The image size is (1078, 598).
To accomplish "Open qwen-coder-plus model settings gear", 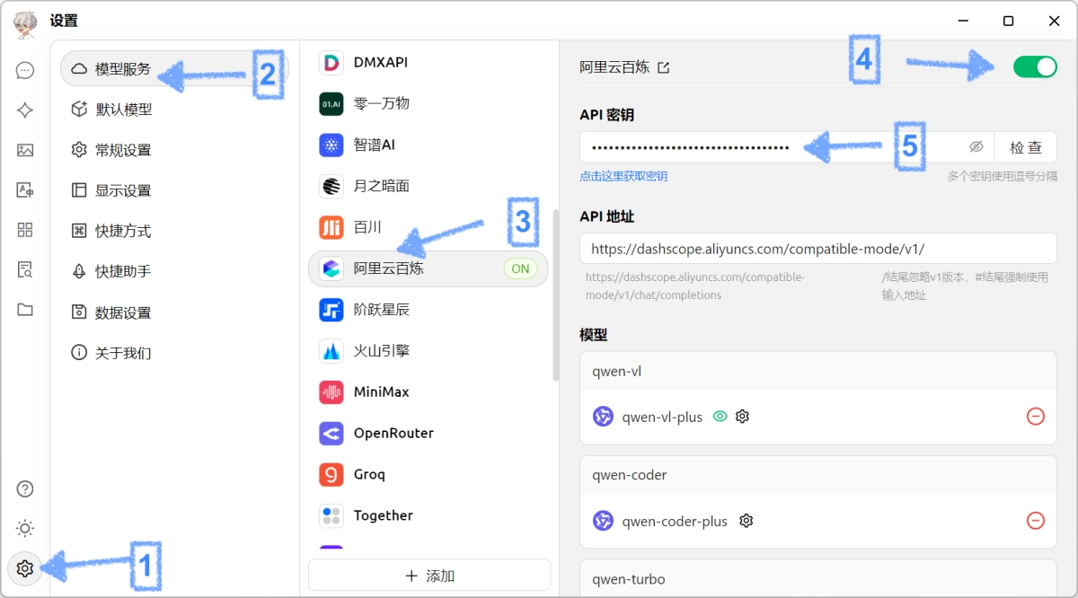I will (x=746, y=521).
